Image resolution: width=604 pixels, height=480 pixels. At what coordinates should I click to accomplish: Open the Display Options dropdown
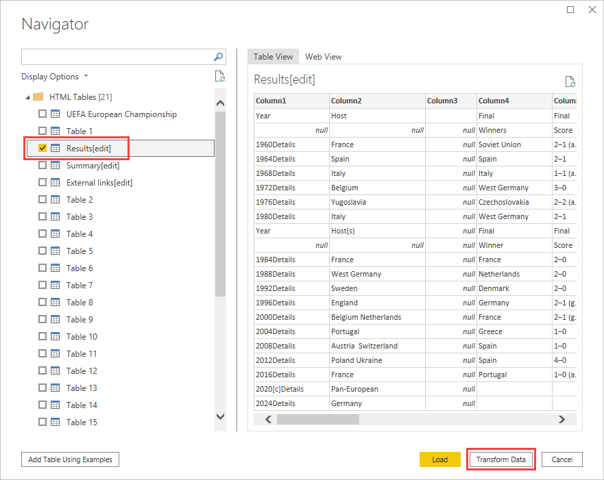click(55, 77)
